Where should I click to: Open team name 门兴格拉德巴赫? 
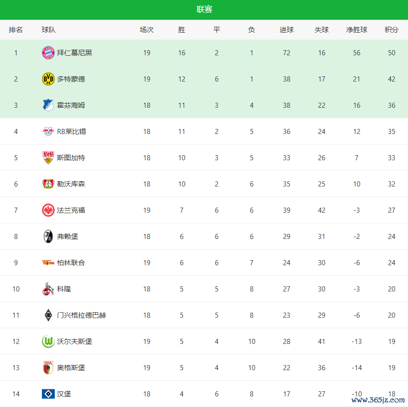[x=82, y=315]
